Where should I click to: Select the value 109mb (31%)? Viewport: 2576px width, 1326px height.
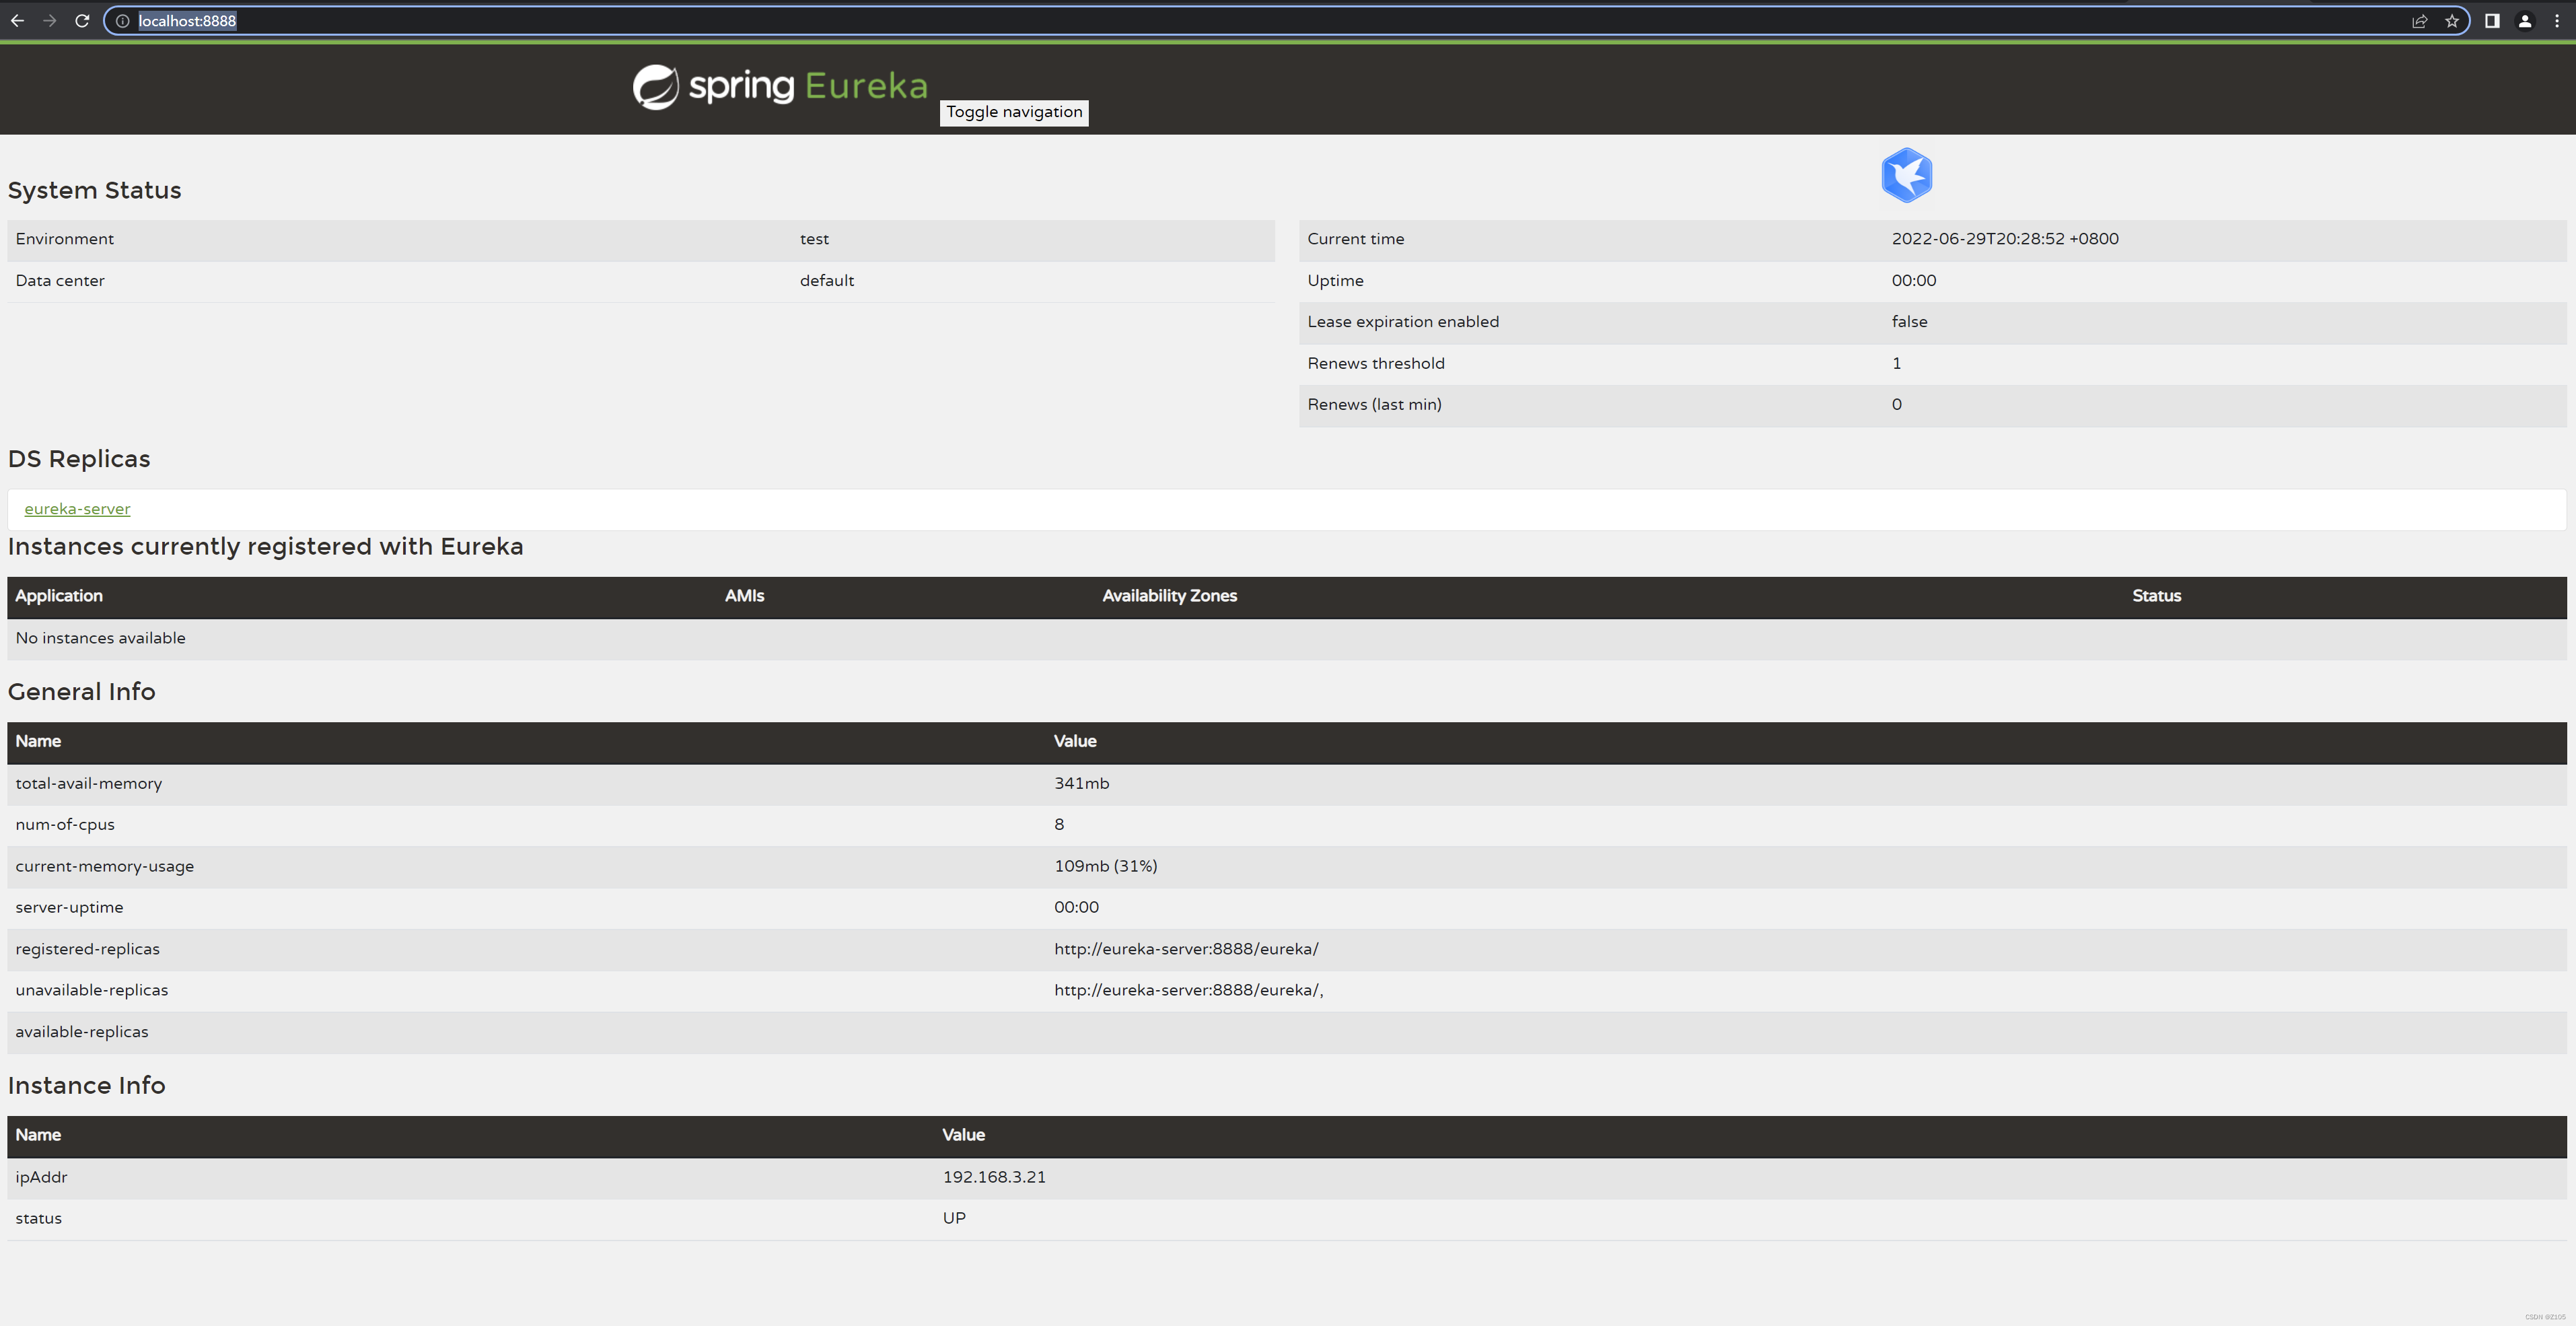pos(1105,867)
